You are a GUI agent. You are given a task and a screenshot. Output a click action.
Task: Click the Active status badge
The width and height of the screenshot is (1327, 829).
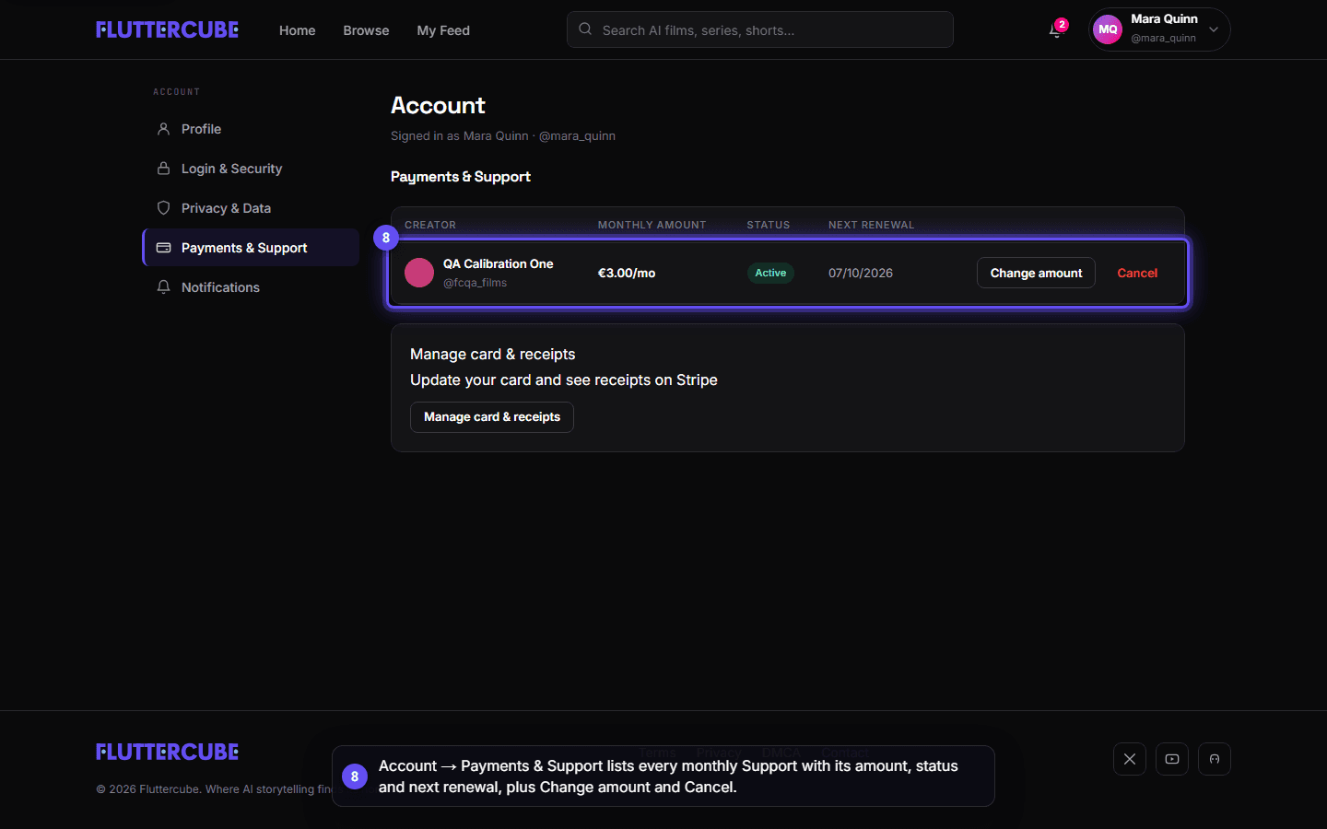[770, 273]
